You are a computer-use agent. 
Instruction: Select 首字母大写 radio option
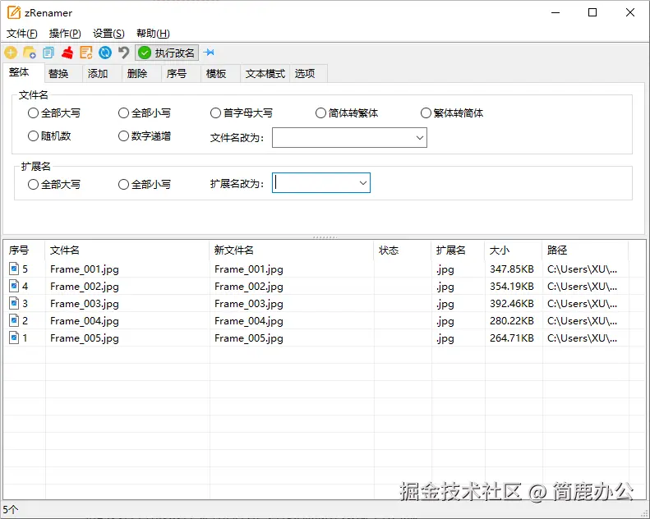(215, 113)
